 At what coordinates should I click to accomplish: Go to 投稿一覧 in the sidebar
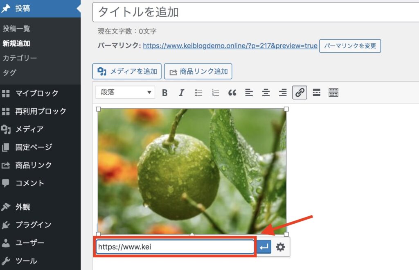(x=16, y=29)
